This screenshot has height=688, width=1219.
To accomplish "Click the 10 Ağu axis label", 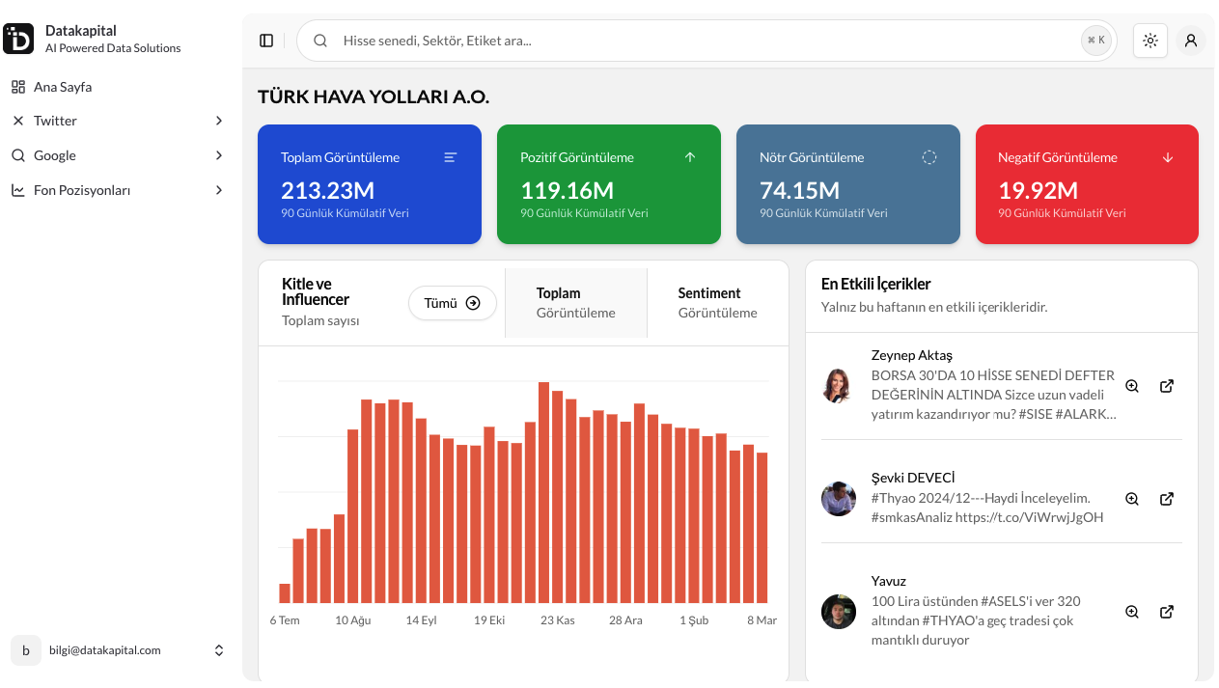I will point(353,620).
